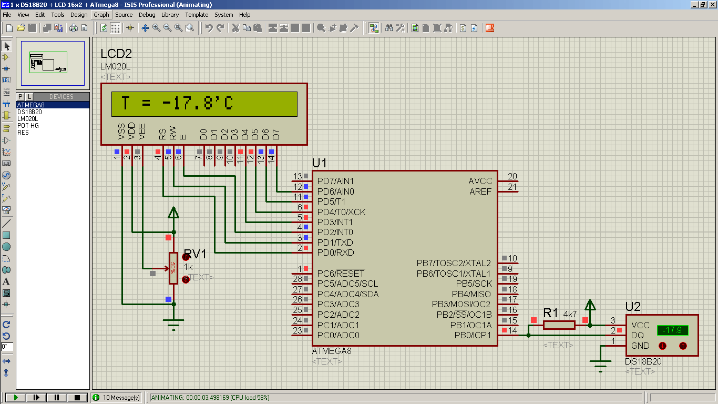Click the P pick devices button

21,96
